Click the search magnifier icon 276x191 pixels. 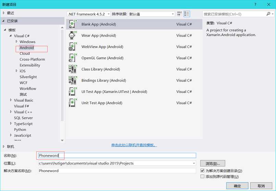pos(268,14)
